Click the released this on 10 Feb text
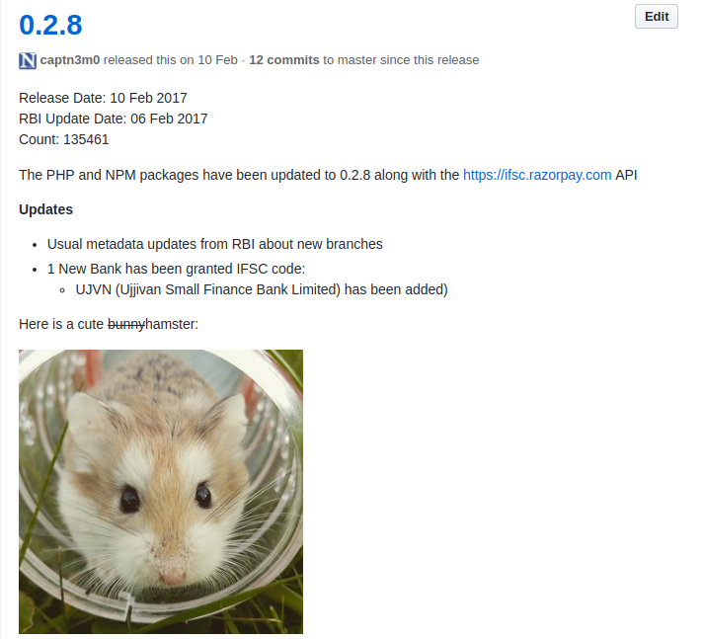Screen dimensions: 704x639 coord(171,59)
